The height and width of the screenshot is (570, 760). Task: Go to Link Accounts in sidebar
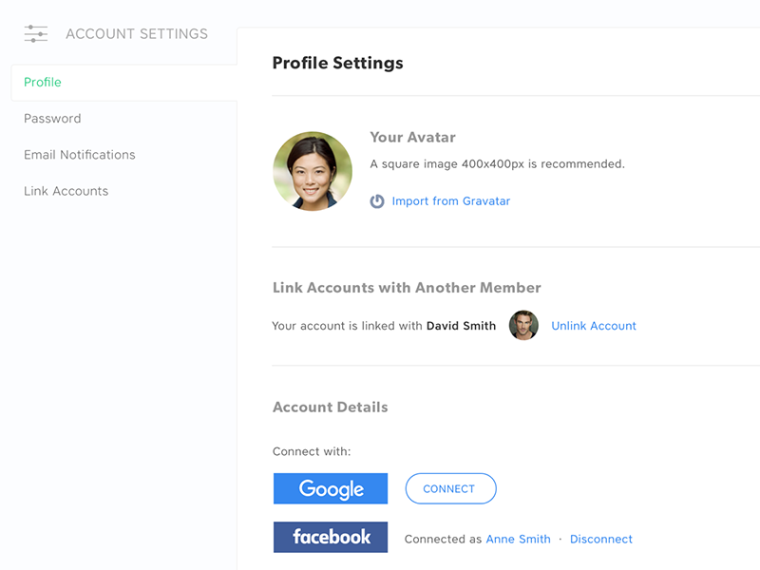66,191
